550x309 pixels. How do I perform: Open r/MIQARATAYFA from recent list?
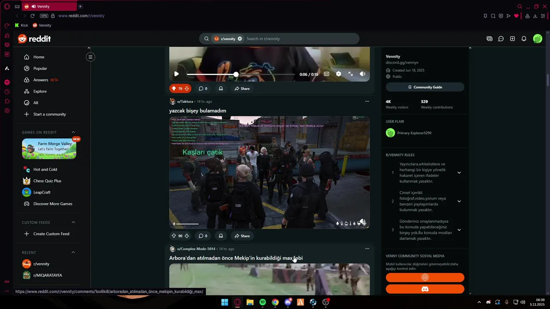point(47,276)
